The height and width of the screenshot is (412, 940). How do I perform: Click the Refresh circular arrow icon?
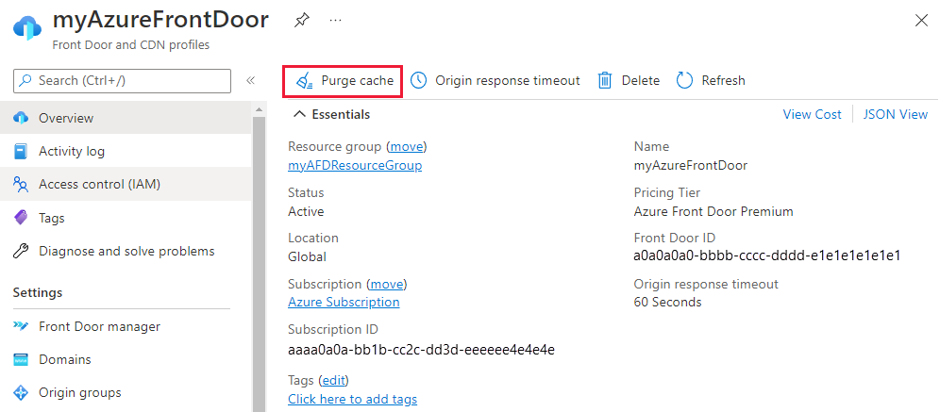685,81
